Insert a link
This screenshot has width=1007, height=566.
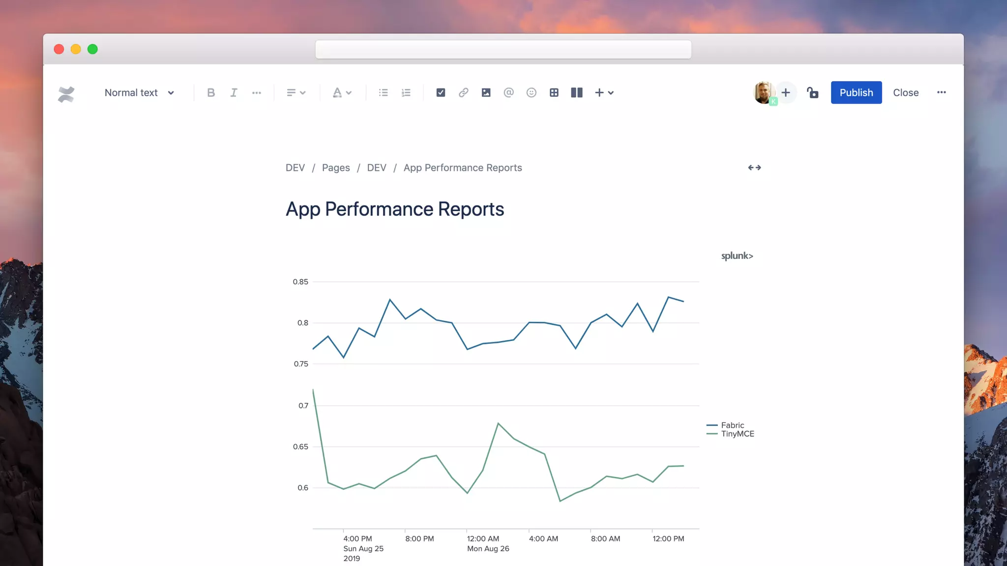[x=463, y=92]
